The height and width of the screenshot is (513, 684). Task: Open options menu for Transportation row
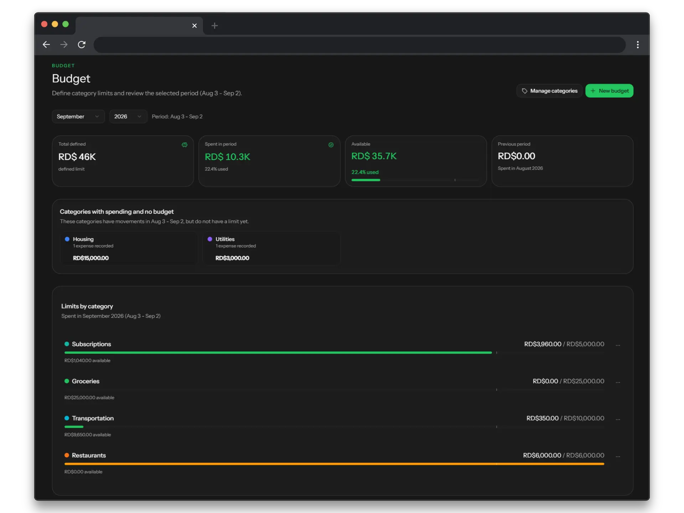[x=618, y=419]
